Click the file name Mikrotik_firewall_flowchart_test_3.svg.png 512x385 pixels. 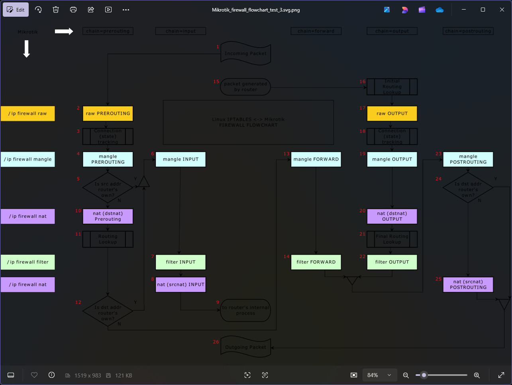click(x=256, y=10)
